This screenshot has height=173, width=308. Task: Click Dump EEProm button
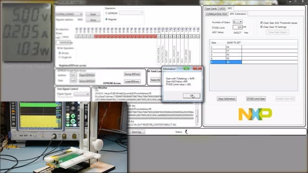tap(132, 74)
